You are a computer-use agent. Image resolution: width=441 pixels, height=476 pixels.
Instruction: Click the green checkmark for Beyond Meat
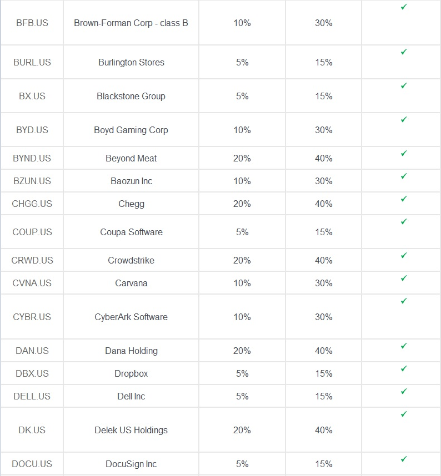coord(404,153)
